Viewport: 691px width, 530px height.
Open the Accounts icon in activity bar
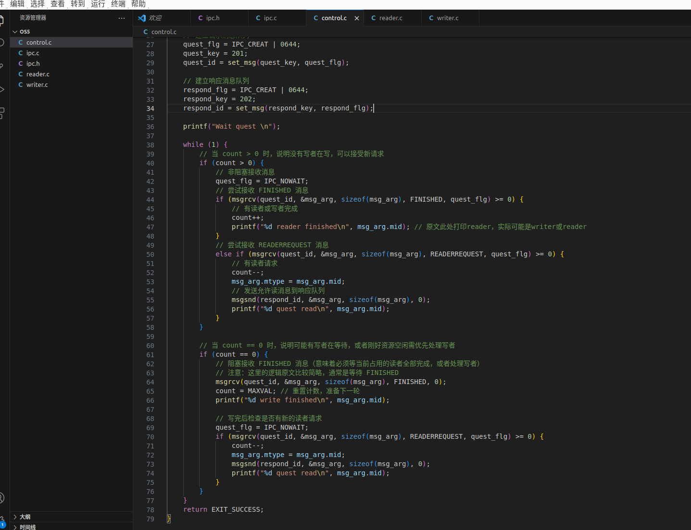pyautogui.click(x=1, y=498)
